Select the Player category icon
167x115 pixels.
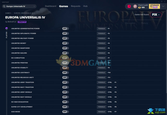pyautogui.click(x=7, y=29)
